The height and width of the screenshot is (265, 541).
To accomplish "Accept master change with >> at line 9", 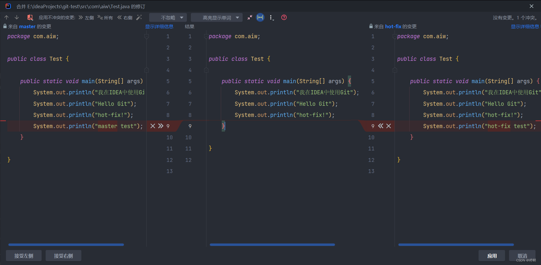I will tap(161, 126).
